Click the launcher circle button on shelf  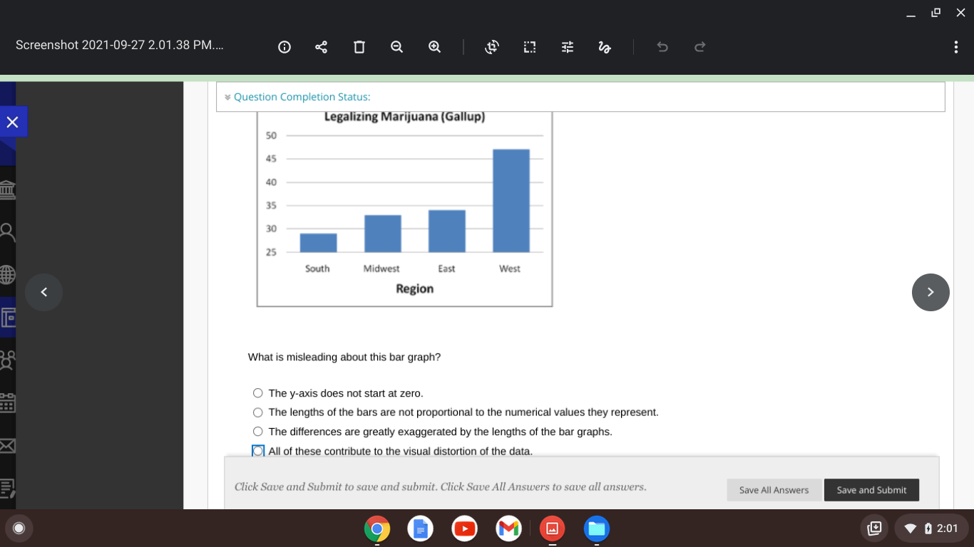[x=19, y=528]
